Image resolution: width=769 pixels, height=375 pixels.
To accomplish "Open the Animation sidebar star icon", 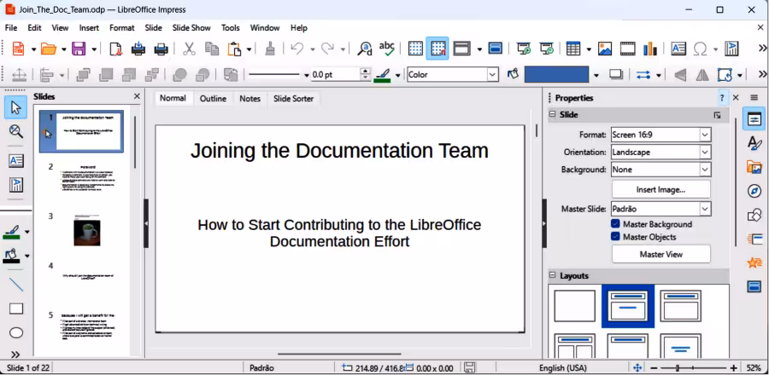I will (754, 263).
